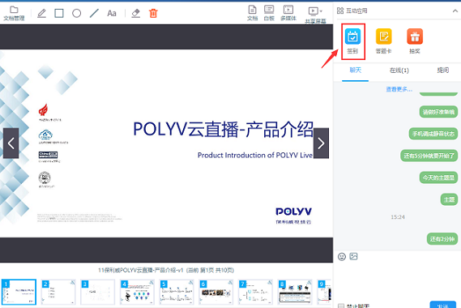Select the eraser tool
The width and height of the screenshot is (461, 308).
coord(135,13)
